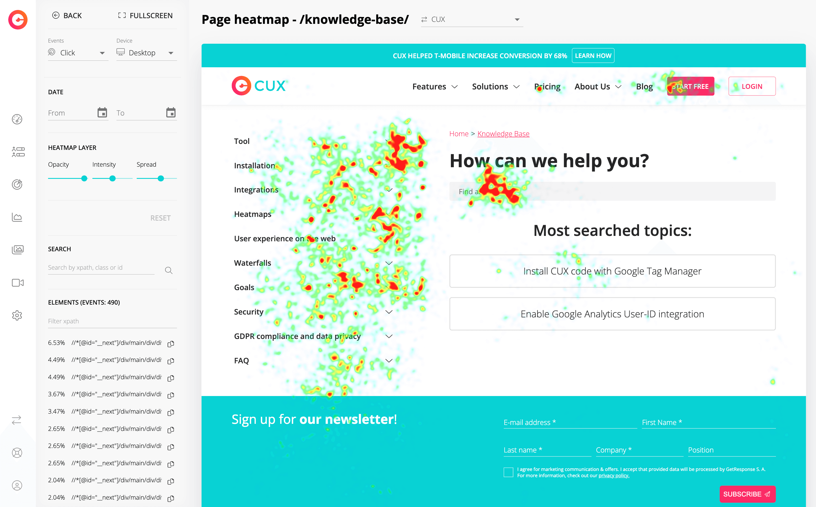Open the settings gear icon in sidebar

pyautogui.click(x=17, y=315)
